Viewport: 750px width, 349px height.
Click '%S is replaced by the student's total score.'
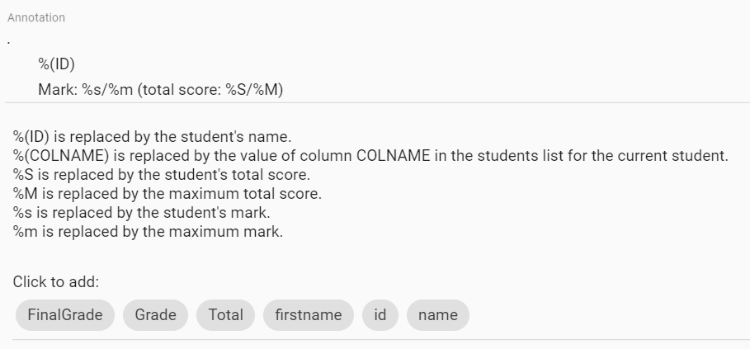pyautogui.click(x=162, y=175)
